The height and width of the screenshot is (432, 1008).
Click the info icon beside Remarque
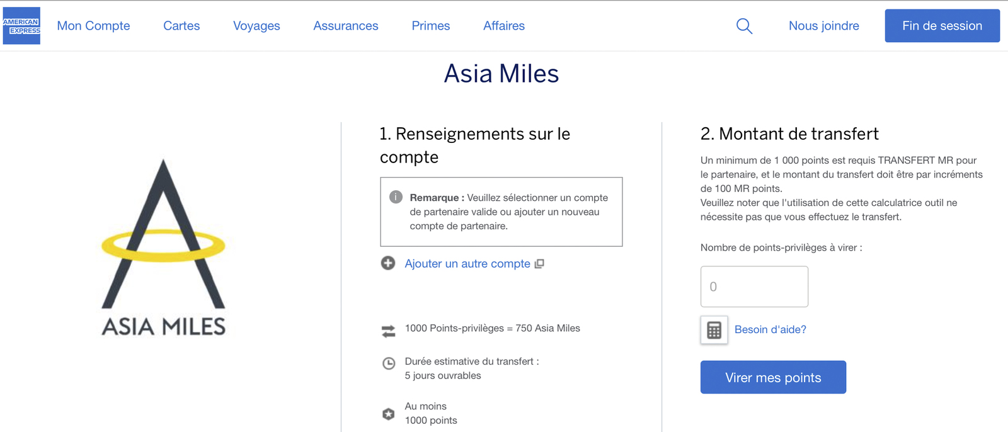[x=396, y=197]
